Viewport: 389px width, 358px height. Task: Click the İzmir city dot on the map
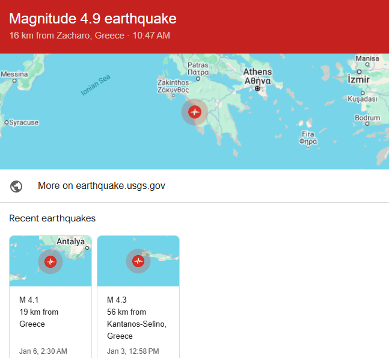(359, 72)
